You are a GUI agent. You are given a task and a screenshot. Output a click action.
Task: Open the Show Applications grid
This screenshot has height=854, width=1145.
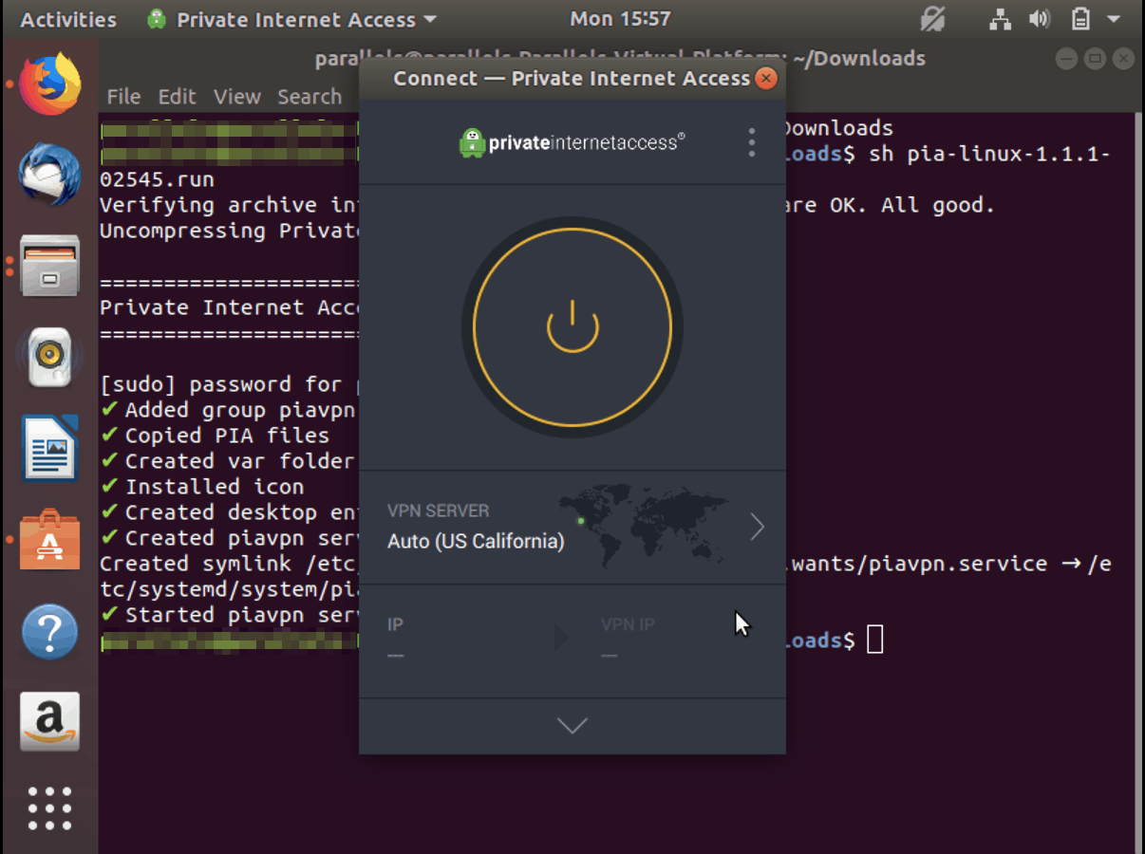pos(48,809)
